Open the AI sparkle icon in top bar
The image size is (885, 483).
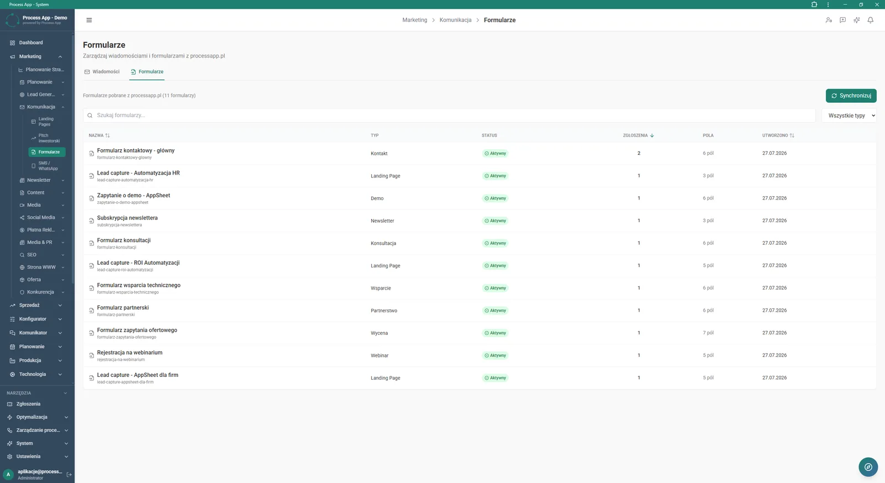[x=856, y=20]
